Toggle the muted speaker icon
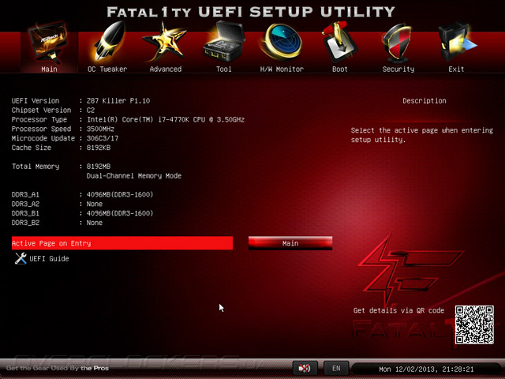The height and width of the screenshot is (379, 505). [305, 368]
